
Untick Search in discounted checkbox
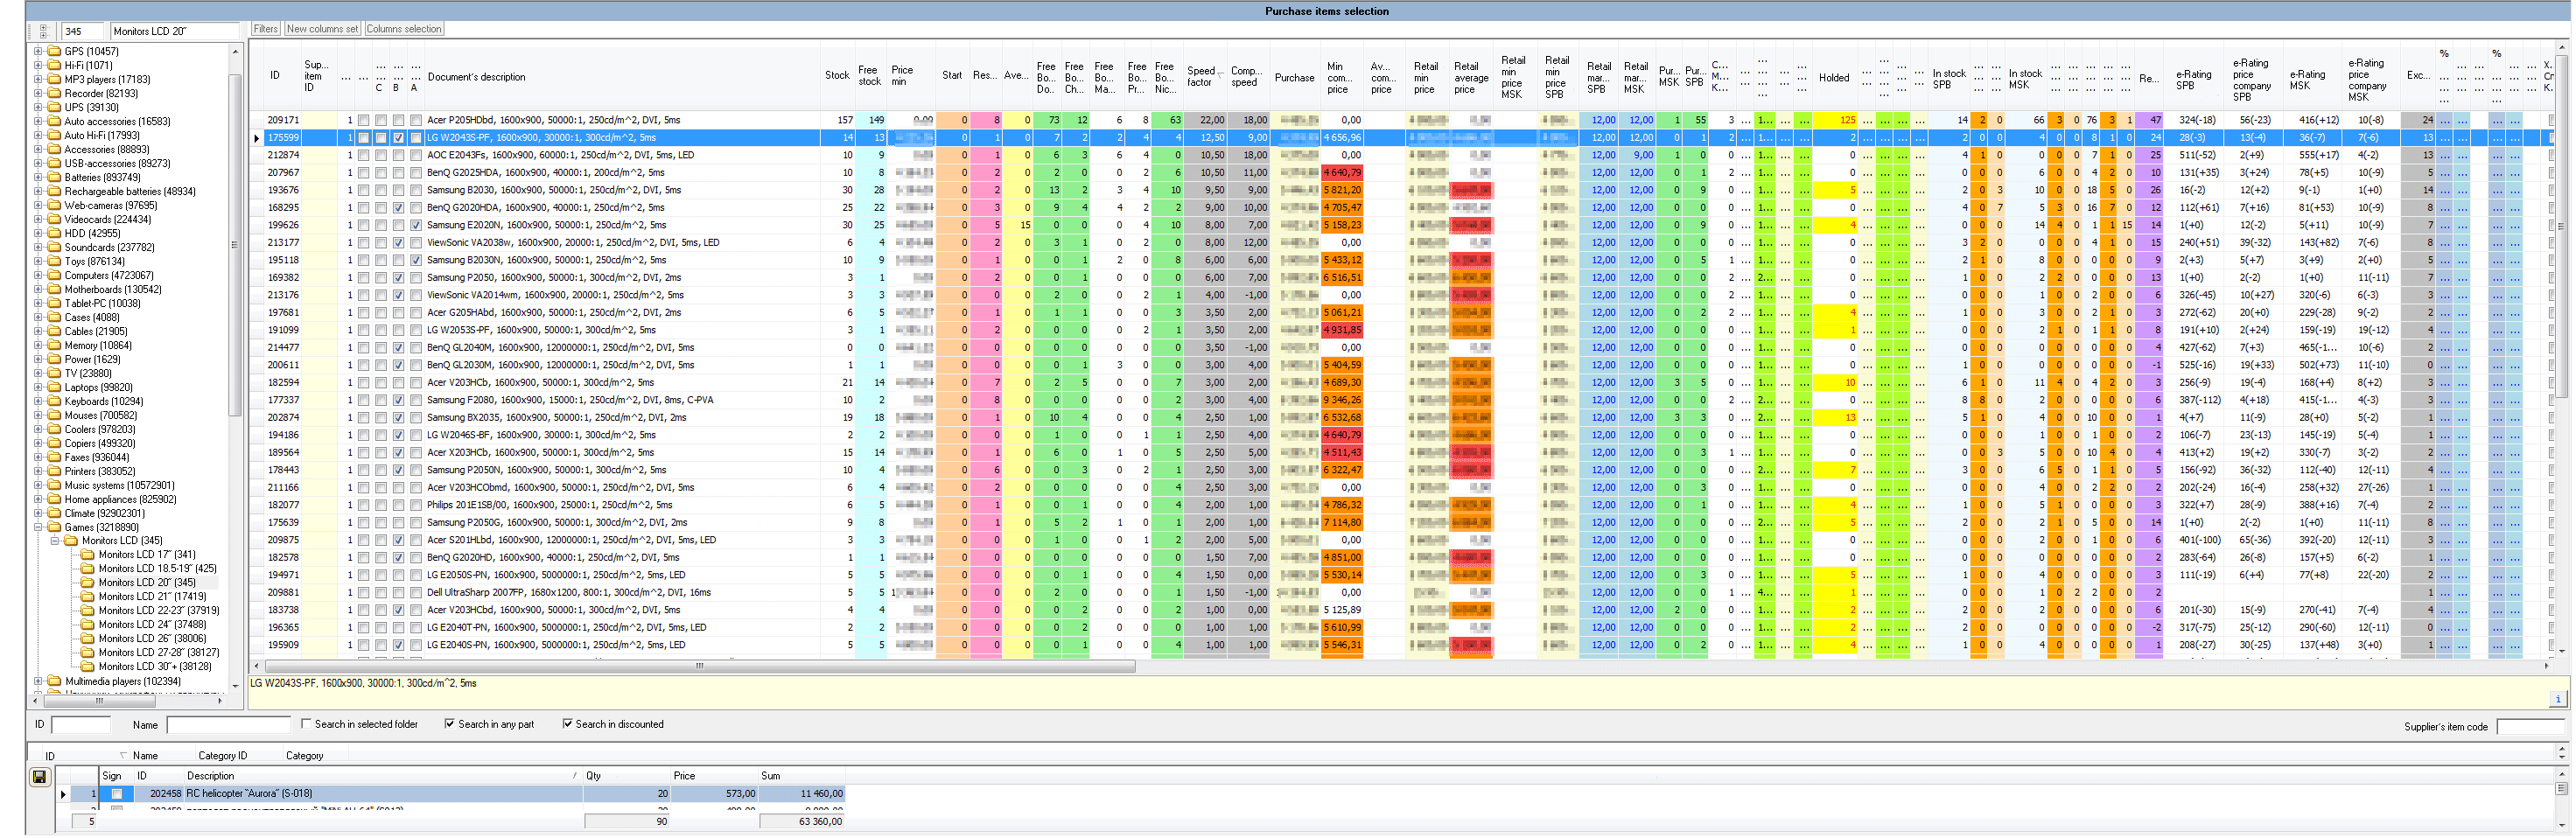click(567, 723)
